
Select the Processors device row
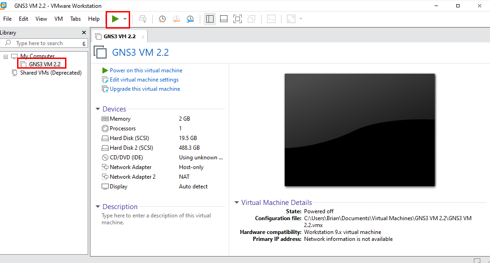click(162, 129)
